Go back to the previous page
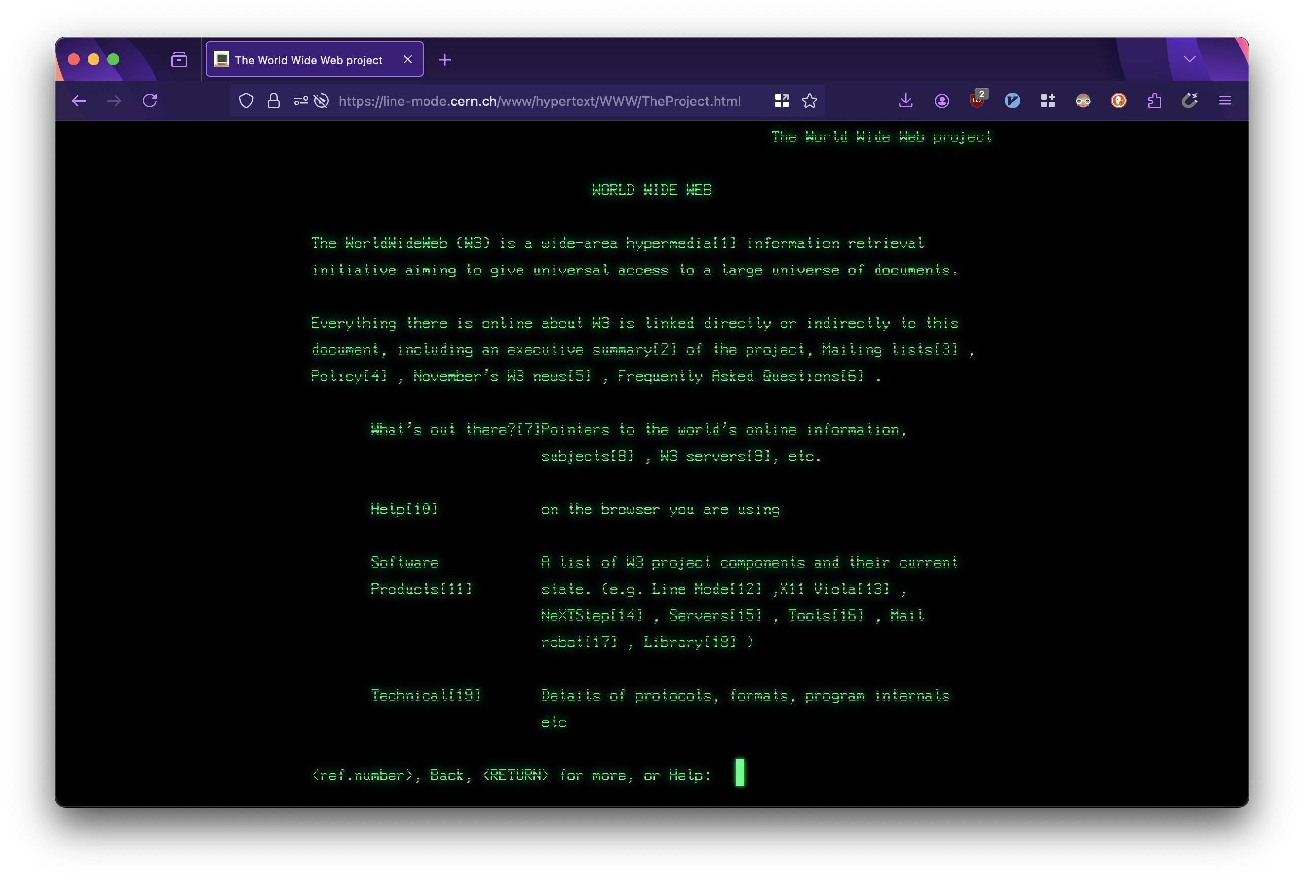The image size is (1304, 880). click(x=79, y=101)
